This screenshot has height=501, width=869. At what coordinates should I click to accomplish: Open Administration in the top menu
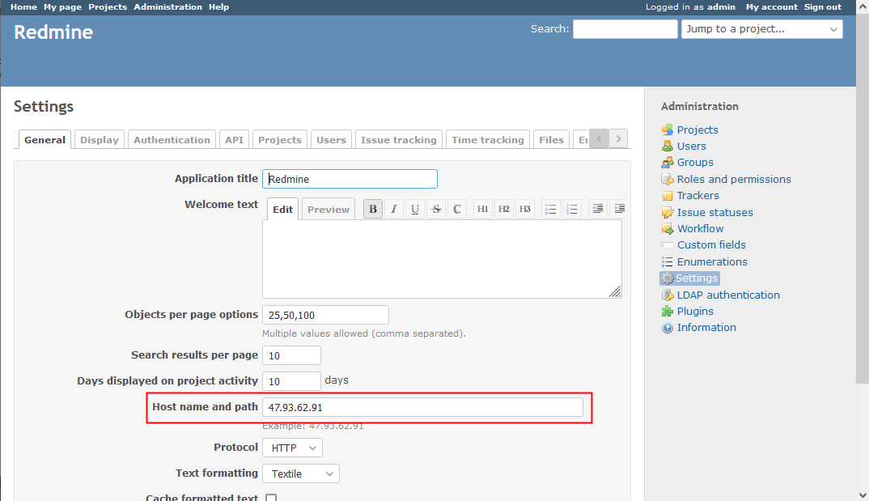[x=168, y=6]
